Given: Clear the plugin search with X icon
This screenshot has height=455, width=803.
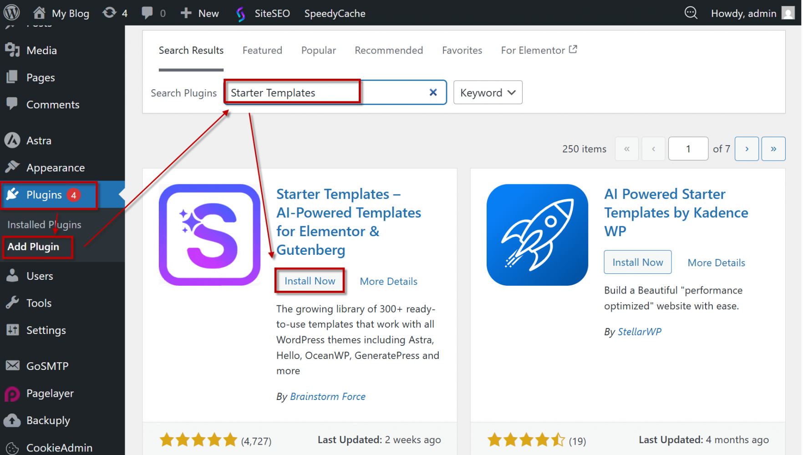Looking at the screenshot, I should [433, 92].
